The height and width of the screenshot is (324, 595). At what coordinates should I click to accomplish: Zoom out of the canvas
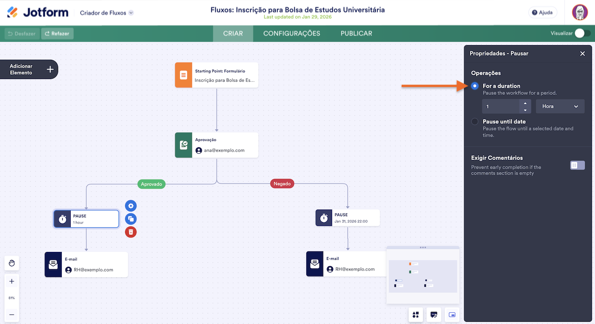pos(12,315)
